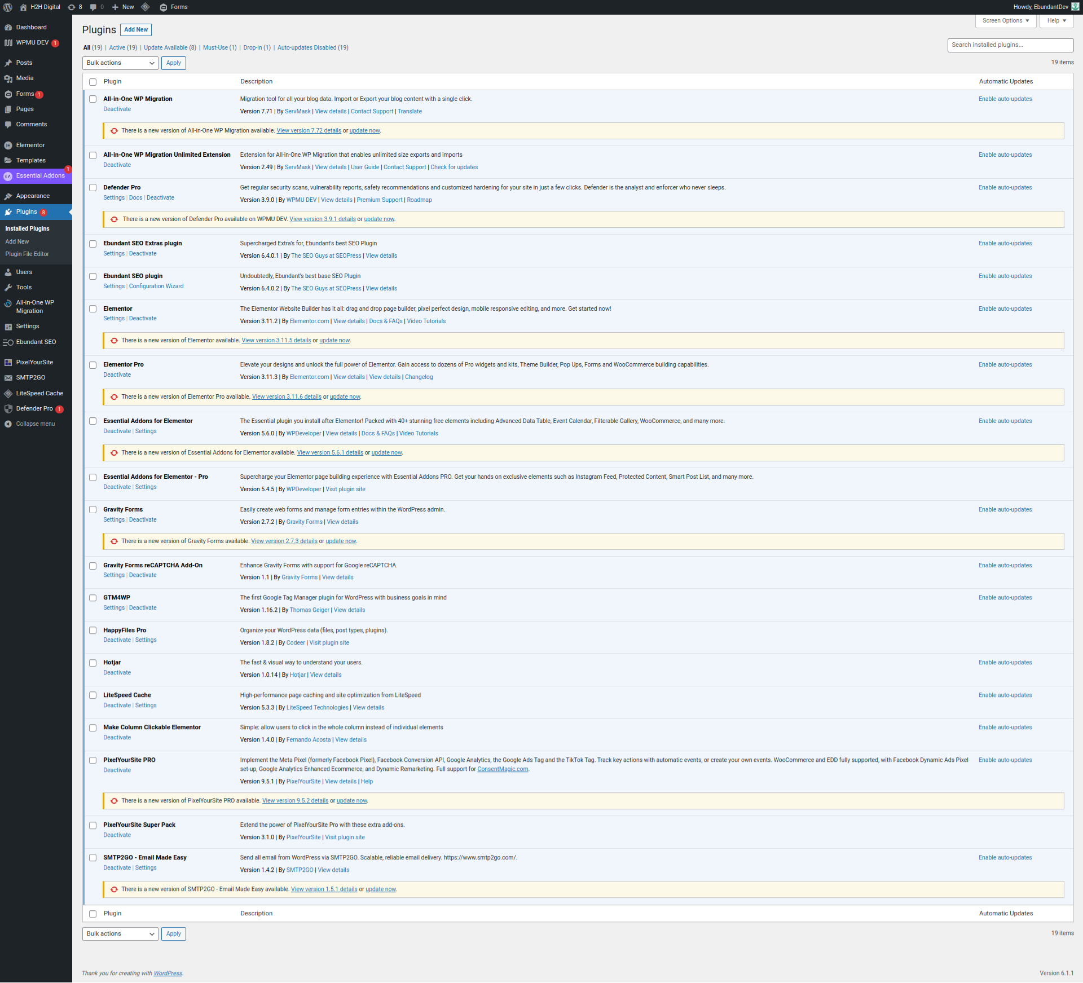Click the user avatar next to Howdy
The height and width of the screenshot is (983, 1083).
tap(1075, 7)
